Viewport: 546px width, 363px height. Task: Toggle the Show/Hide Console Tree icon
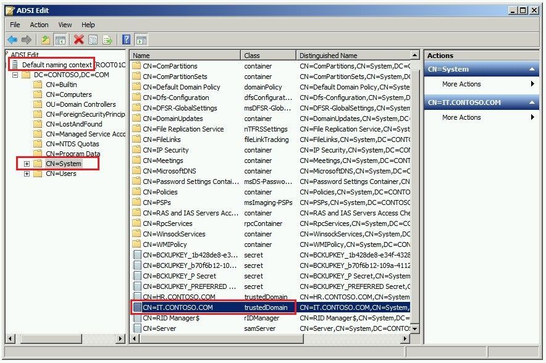(x=61, y=40)
